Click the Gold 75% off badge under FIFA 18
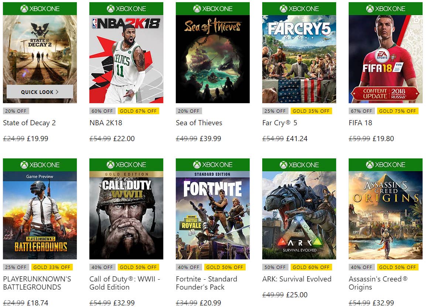 click(397, 111)
